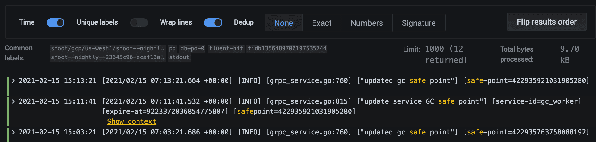Expand the 15:11:41 log row chevron
This screenshot has height=142, width=596.
(x=13, y=101)
